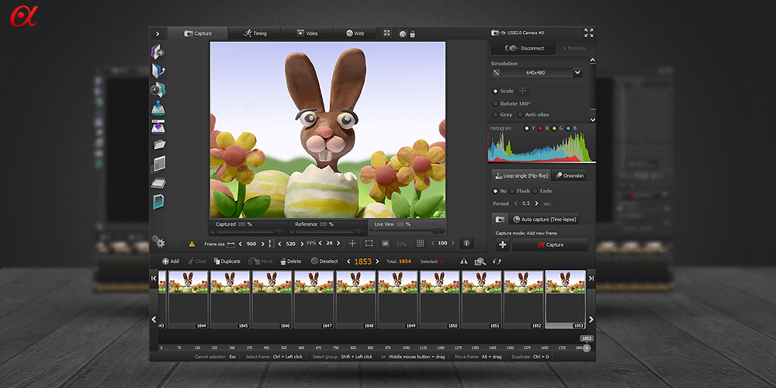Switch to the Capture tab
The image size is (776, 388).
pyautogui.click(x=198, y=33)
